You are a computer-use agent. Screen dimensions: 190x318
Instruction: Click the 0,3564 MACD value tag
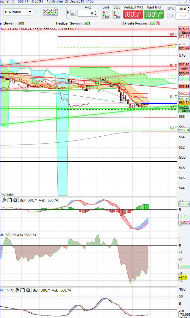point(184,204)
